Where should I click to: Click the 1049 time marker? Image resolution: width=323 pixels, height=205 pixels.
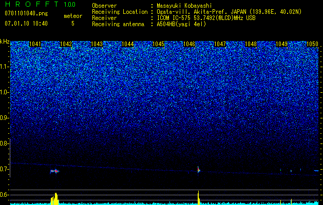pos(281,44)
